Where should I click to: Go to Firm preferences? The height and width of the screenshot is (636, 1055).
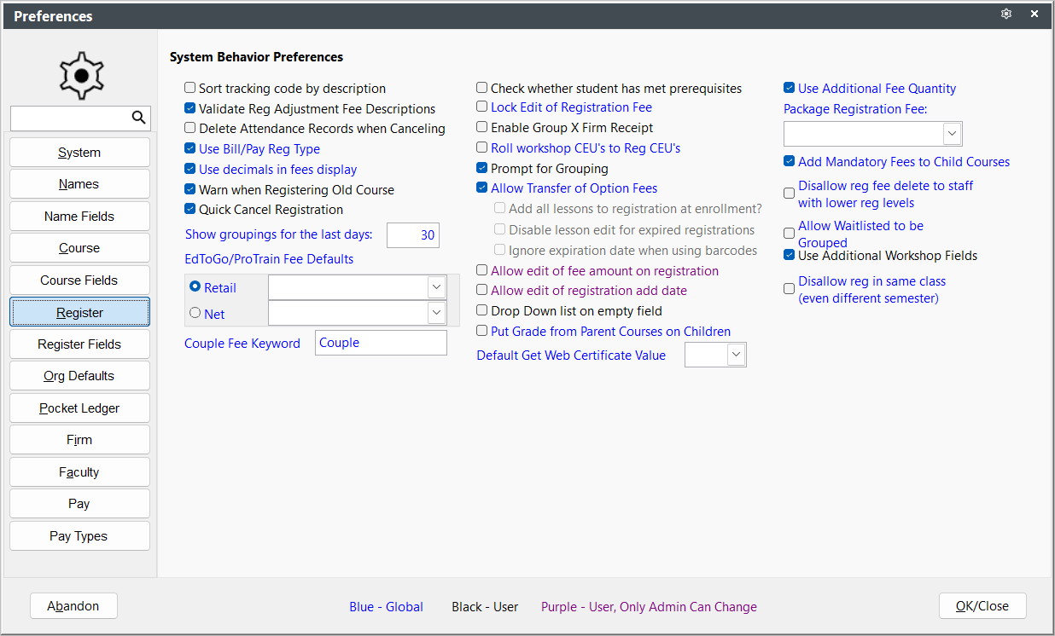(79, 440)
